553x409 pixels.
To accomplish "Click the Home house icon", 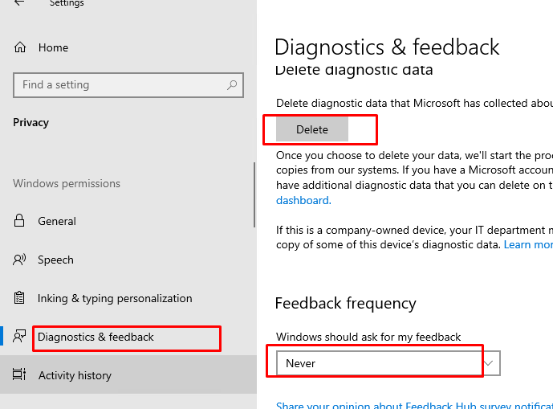I will [20, 47].
